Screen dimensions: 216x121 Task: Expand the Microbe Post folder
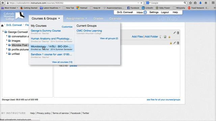[7, 45]
